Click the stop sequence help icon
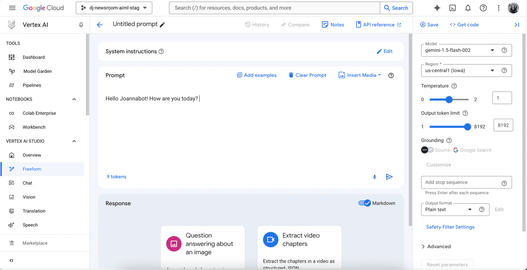This screenshot has height=270, width=527. tap(504, 183)
